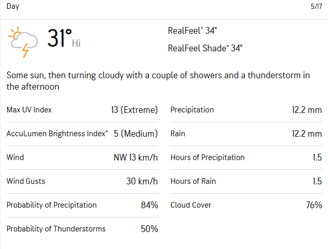328x249 pixels.
Task: Click the RealFeel Shade 34° text
Action: (x=205, y=49)
